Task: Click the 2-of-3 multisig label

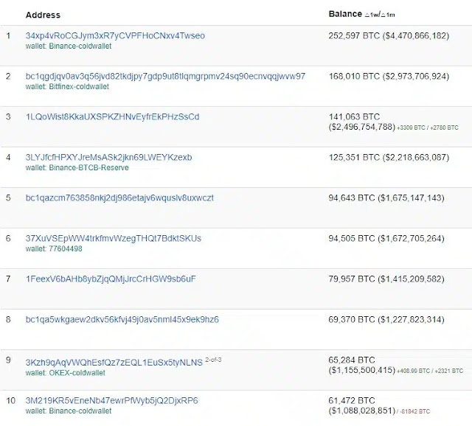Action: tap(213, 360)
